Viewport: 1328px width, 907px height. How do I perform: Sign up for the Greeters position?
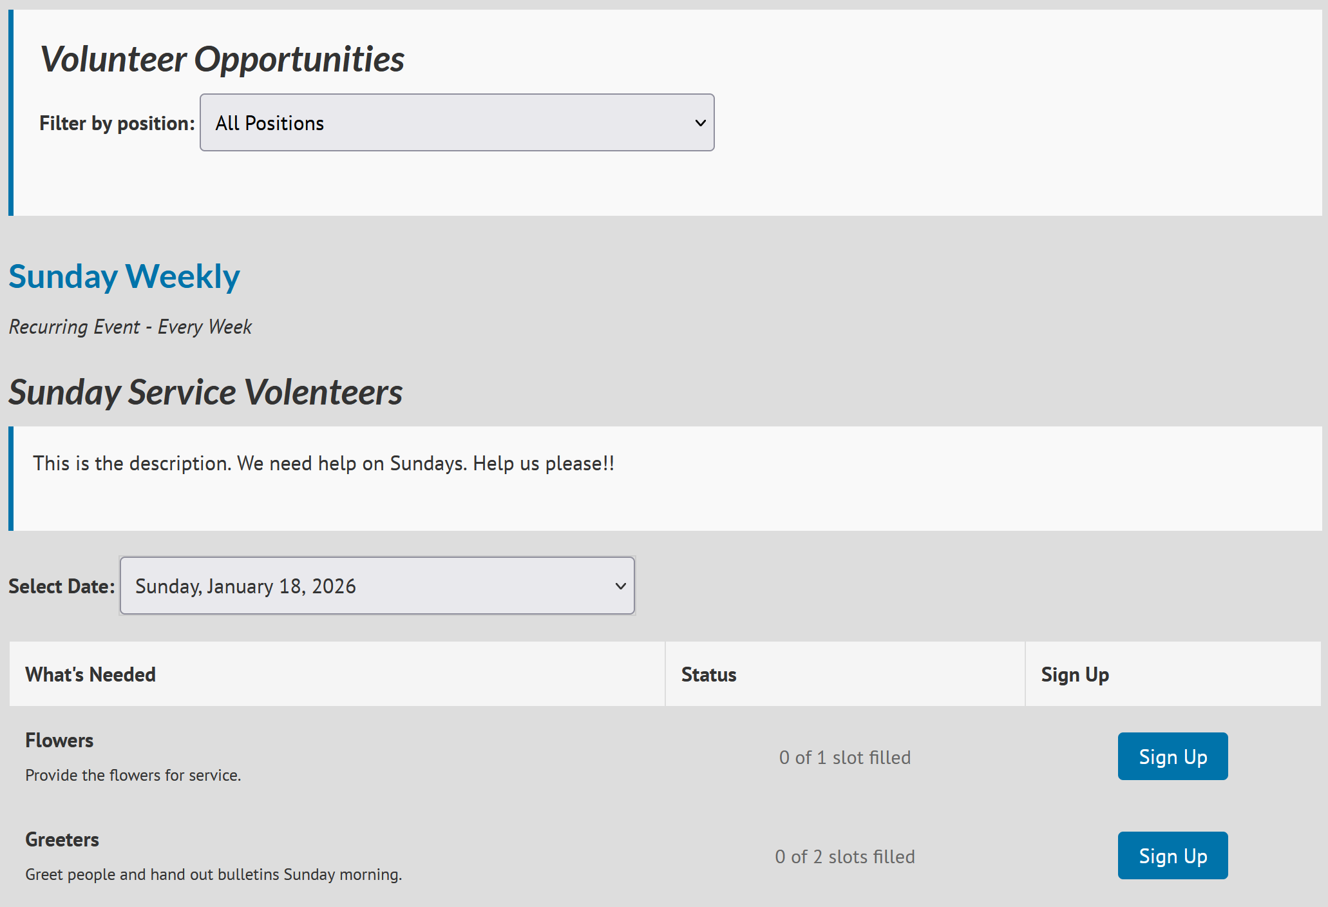click(x=1172, y=855)
